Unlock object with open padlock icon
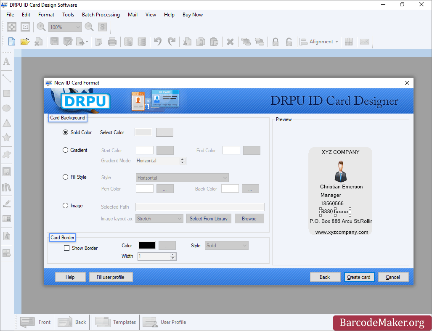432x331 pixels. [x=289, y=42]
